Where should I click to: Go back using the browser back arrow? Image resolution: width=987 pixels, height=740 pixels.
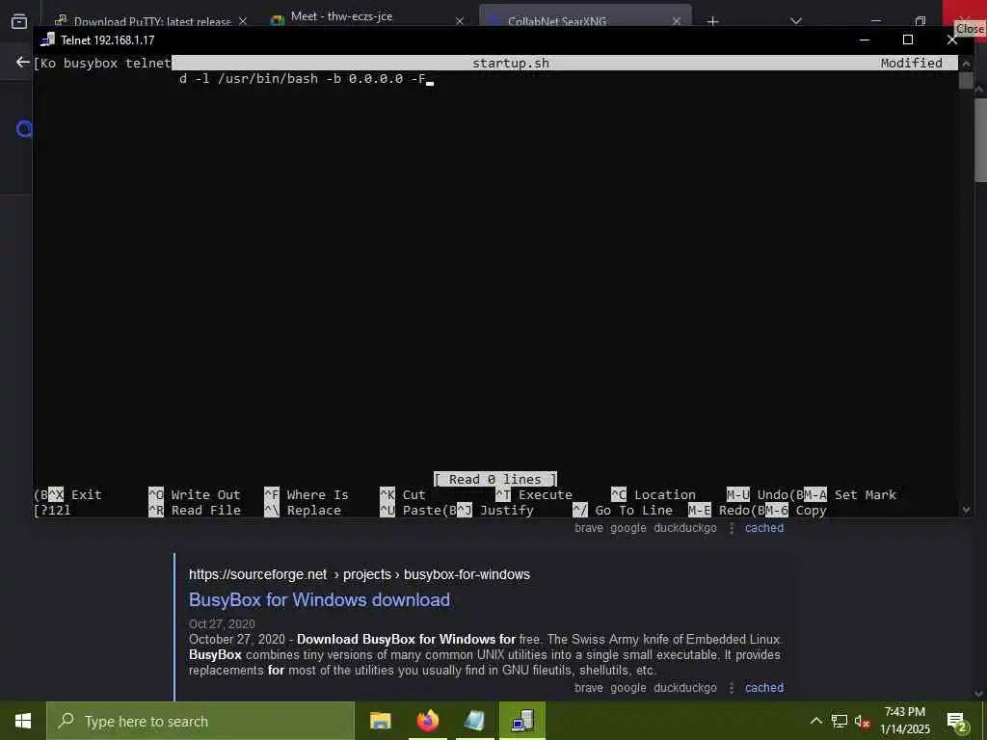(23, 62)
